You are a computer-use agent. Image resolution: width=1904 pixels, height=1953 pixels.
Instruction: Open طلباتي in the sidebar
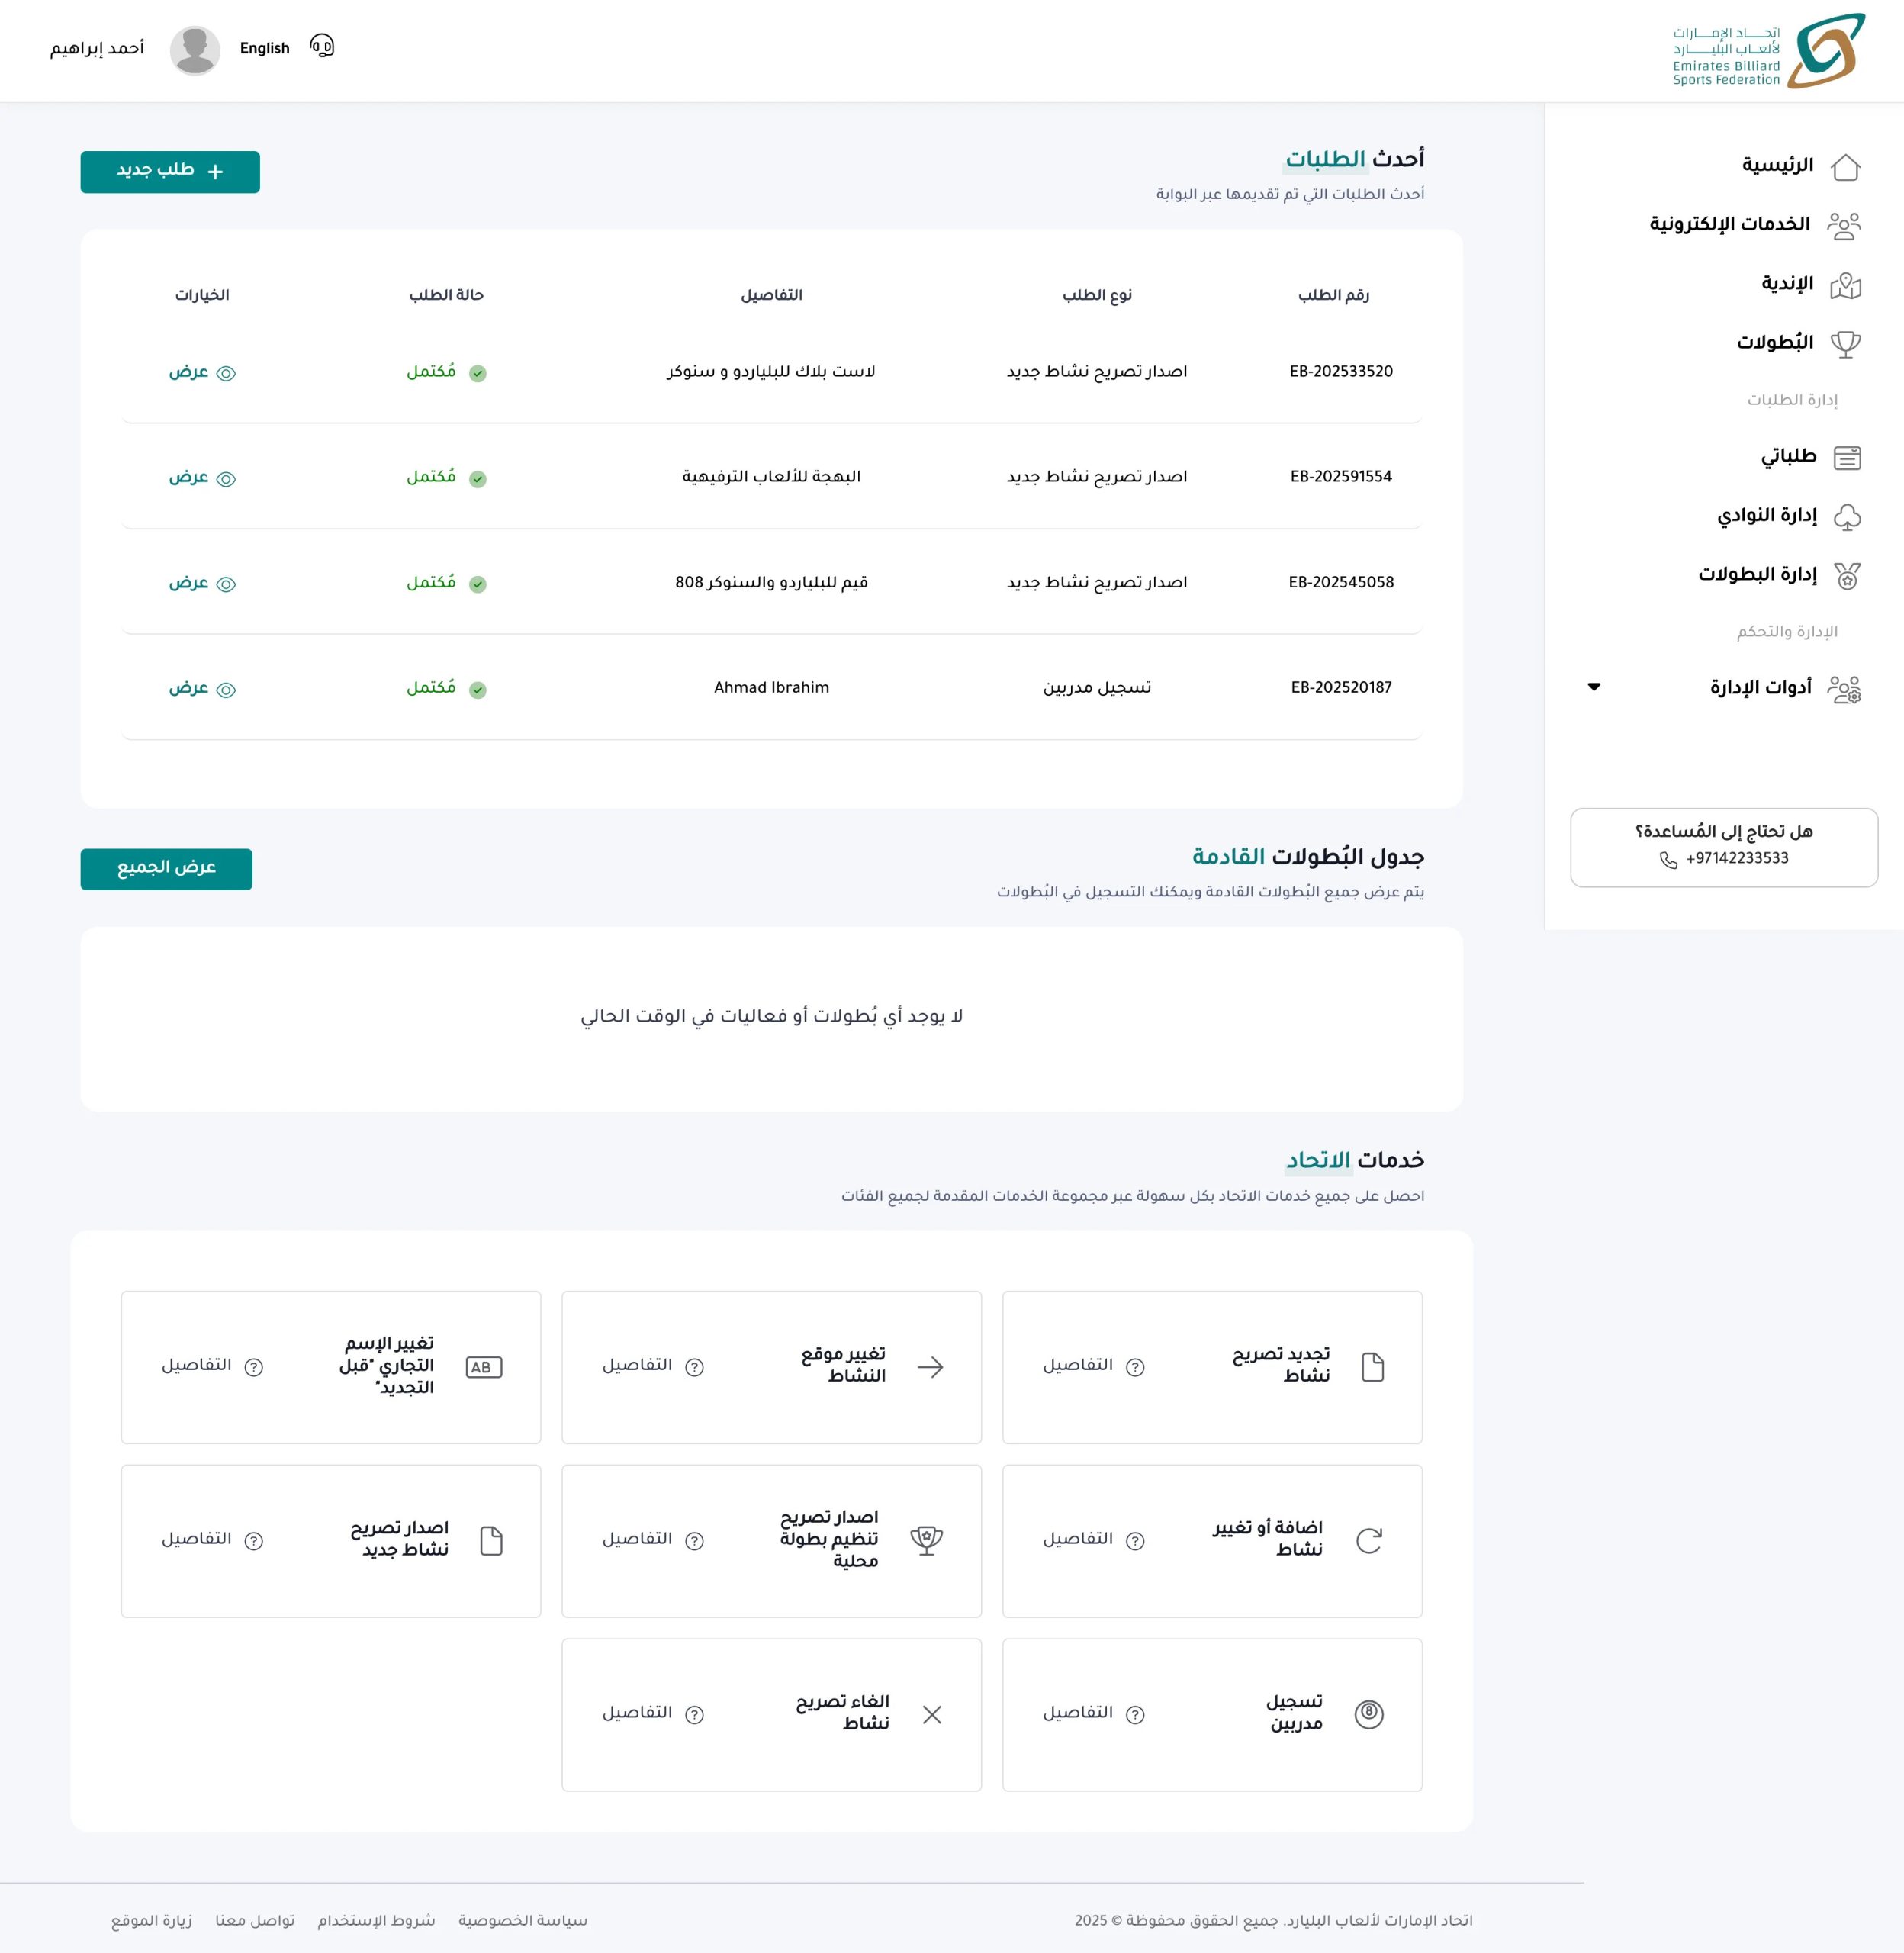point(1788,457)
